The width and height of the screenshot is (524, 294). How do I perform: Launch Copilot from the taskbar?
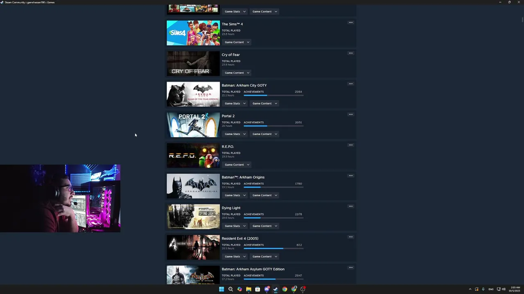point(239,289)
